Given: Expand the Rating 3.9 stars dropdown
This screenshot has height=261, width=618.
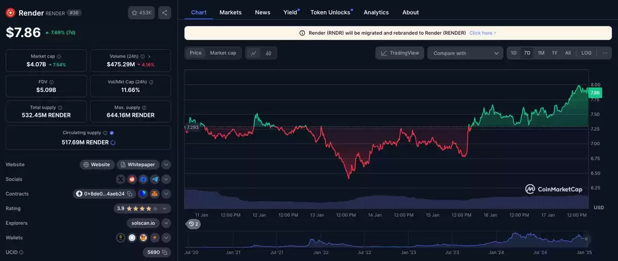Looking at the screenshot, I should (x=165, y=208).
